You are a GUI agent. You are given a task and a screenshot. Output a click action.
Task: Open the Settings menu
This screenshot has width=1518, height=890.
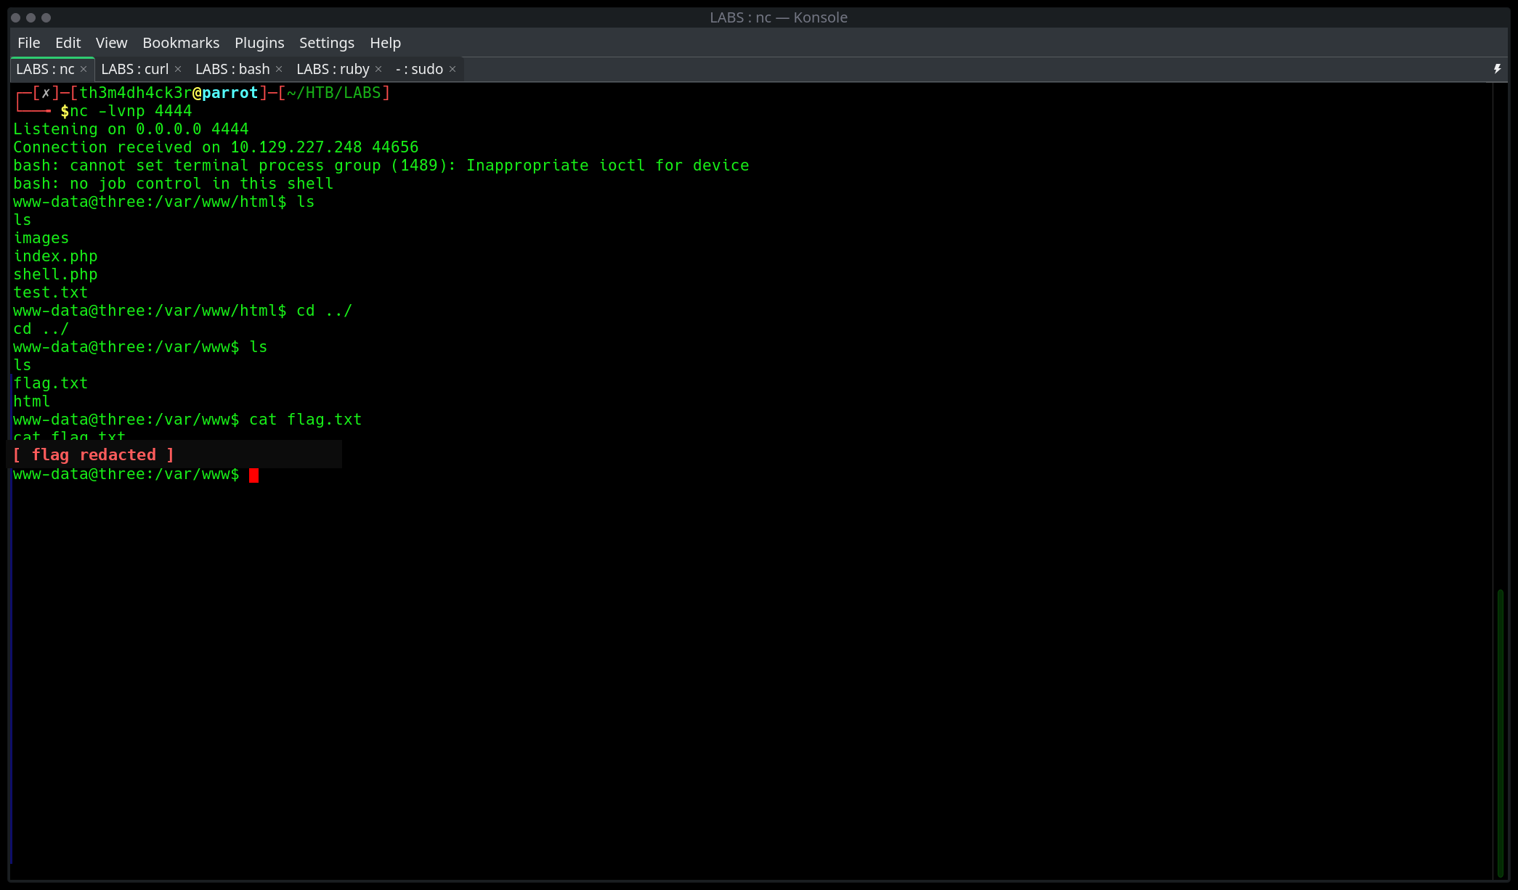tap(327, 43)
